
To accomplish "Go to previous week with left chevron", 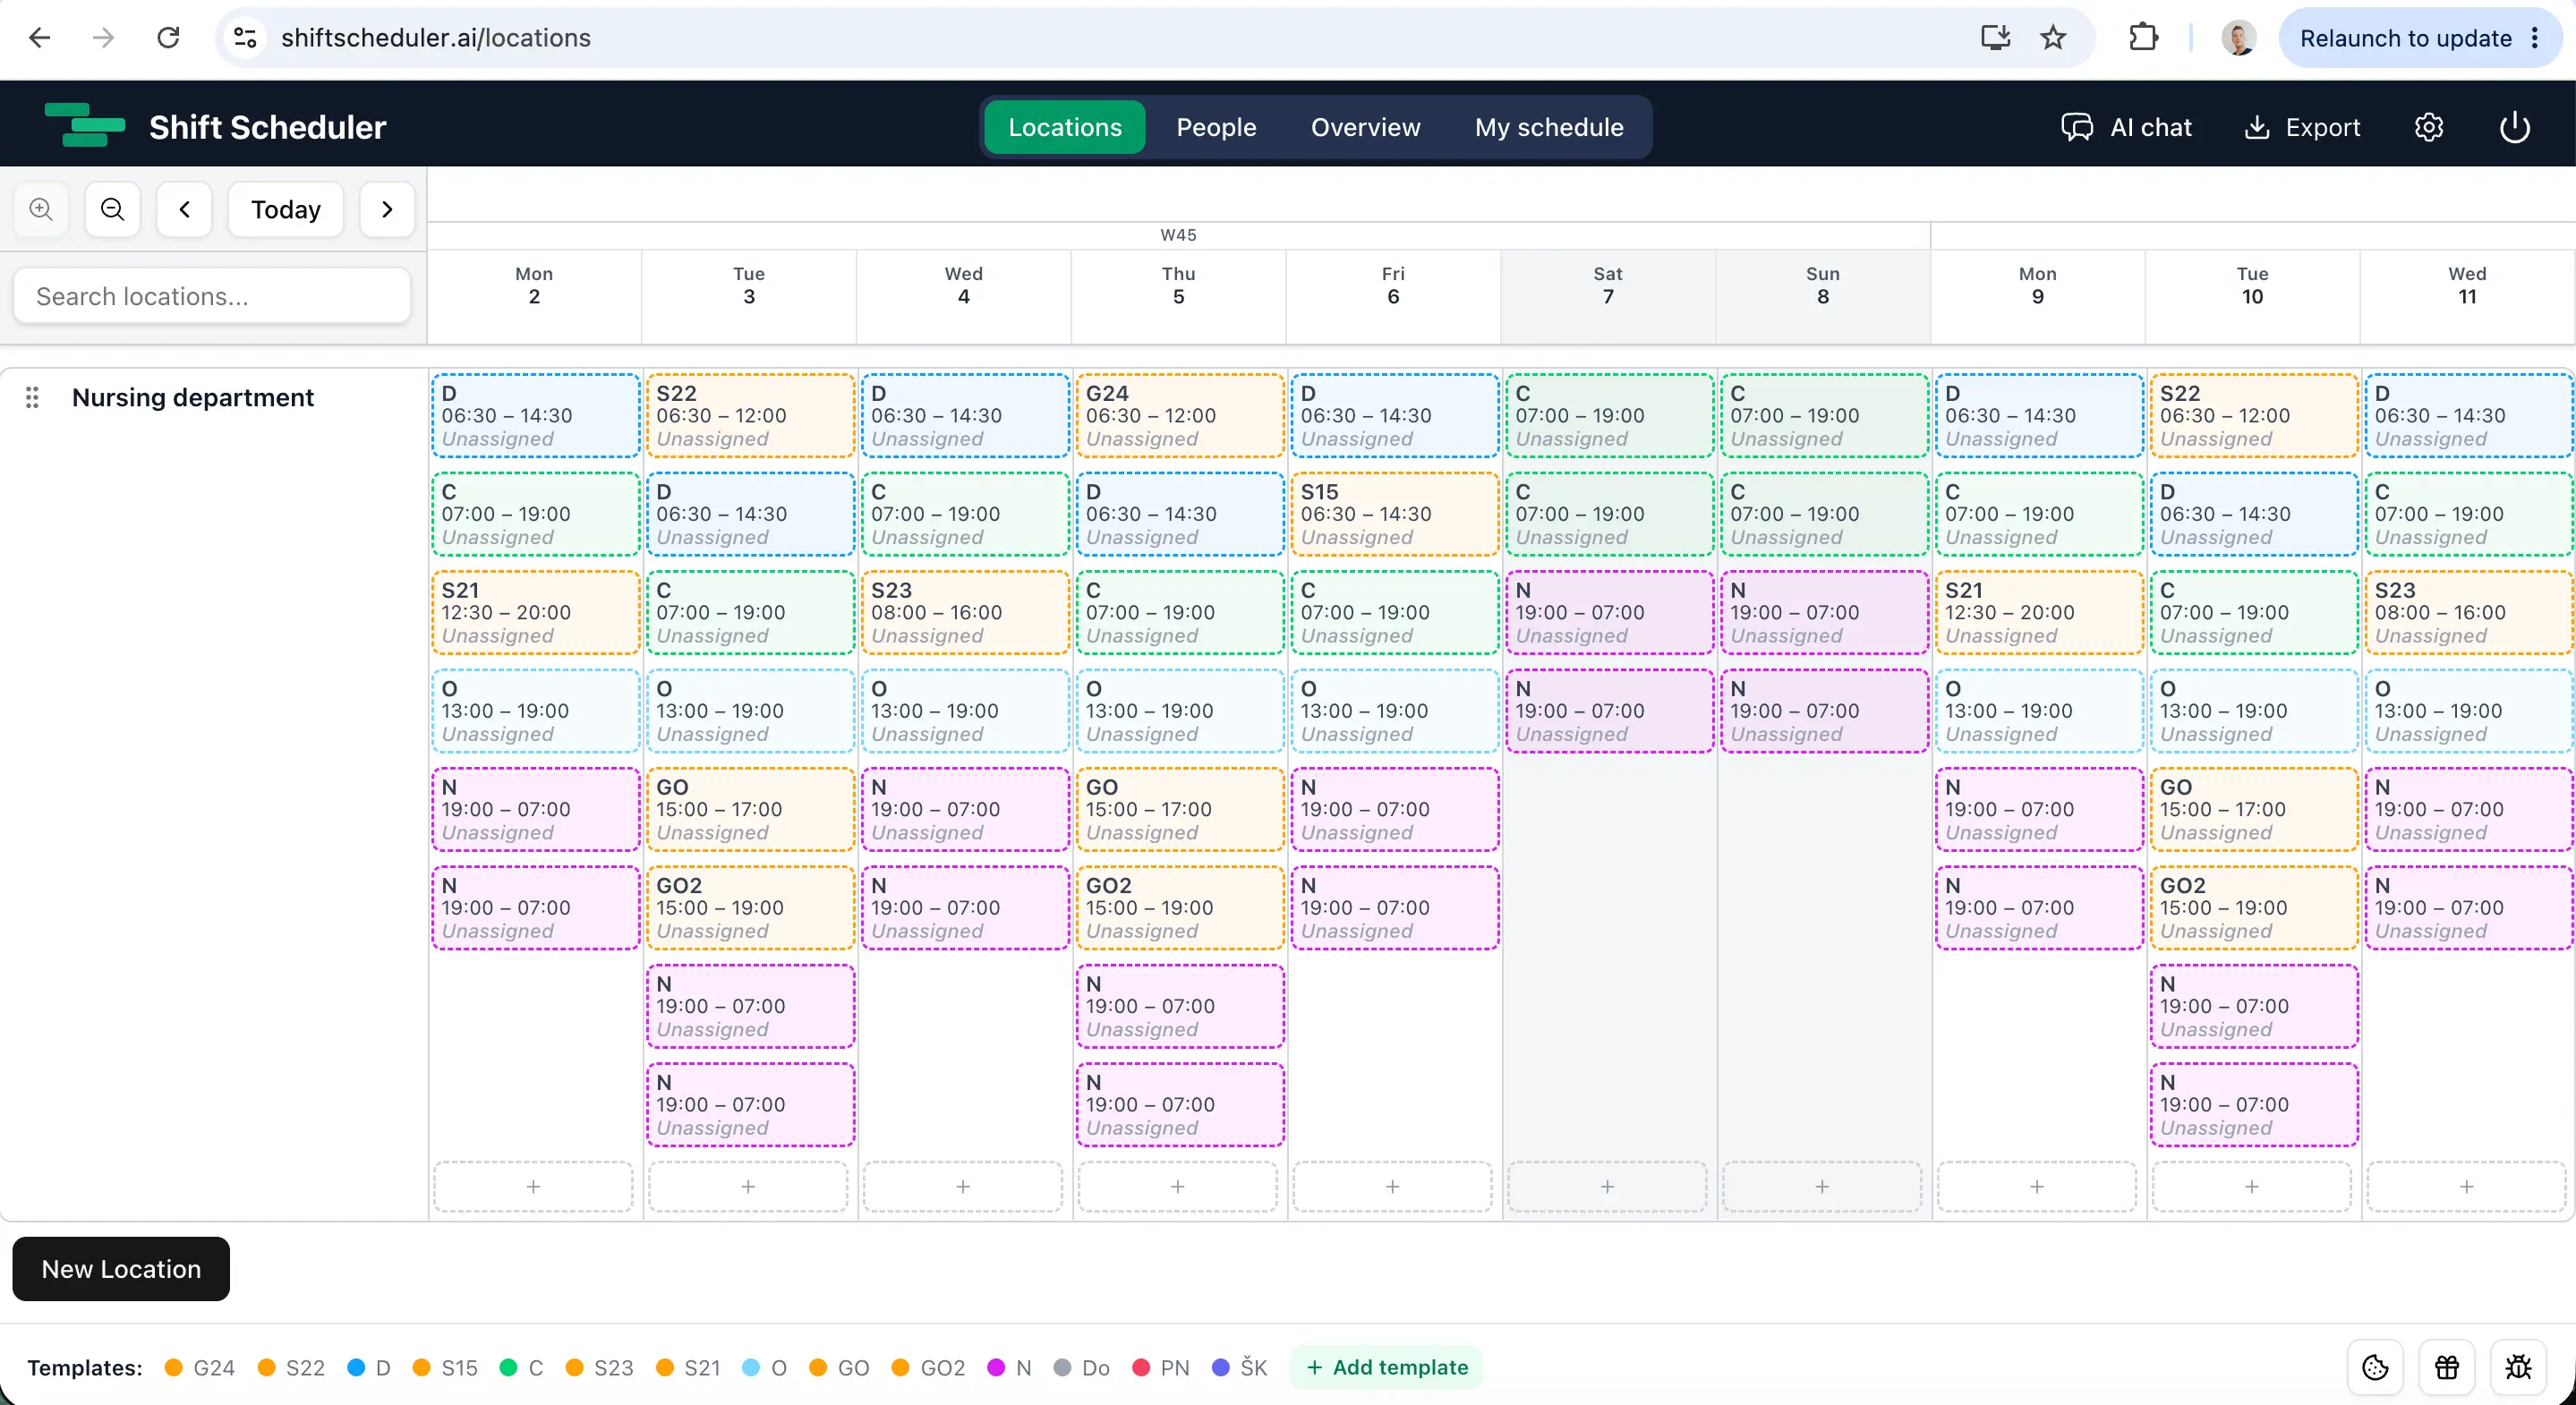I will tap(184, 209).
